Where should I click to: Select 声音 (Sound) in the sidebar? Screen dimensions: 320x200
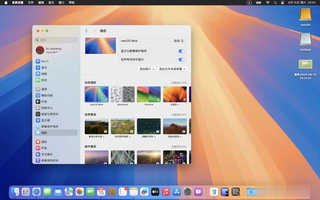56,148
